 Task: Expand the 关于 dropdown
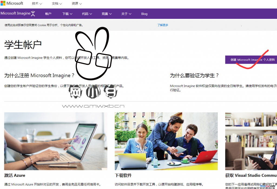126,14
